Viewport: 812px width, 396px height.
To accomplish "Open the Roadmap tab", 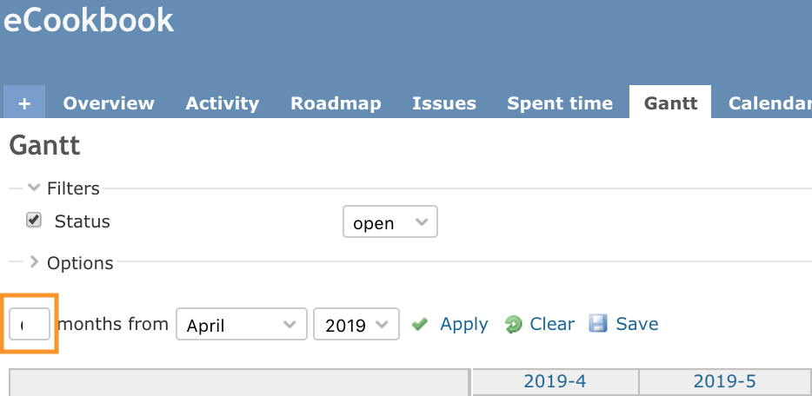I will pos(336,102).
